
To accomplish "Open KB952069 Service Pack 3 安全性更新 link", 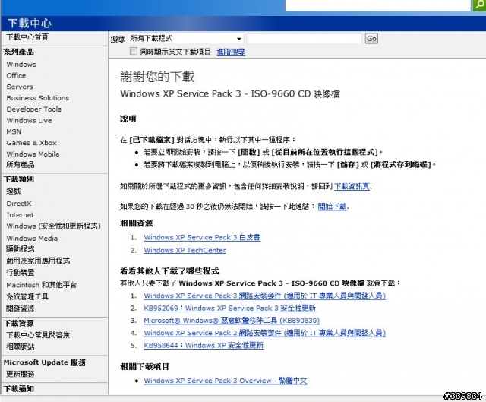I will (x=229, y=308).
